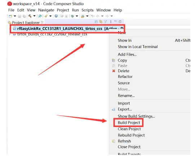Click the Back navigation arrow icon

tap(98, 16)
